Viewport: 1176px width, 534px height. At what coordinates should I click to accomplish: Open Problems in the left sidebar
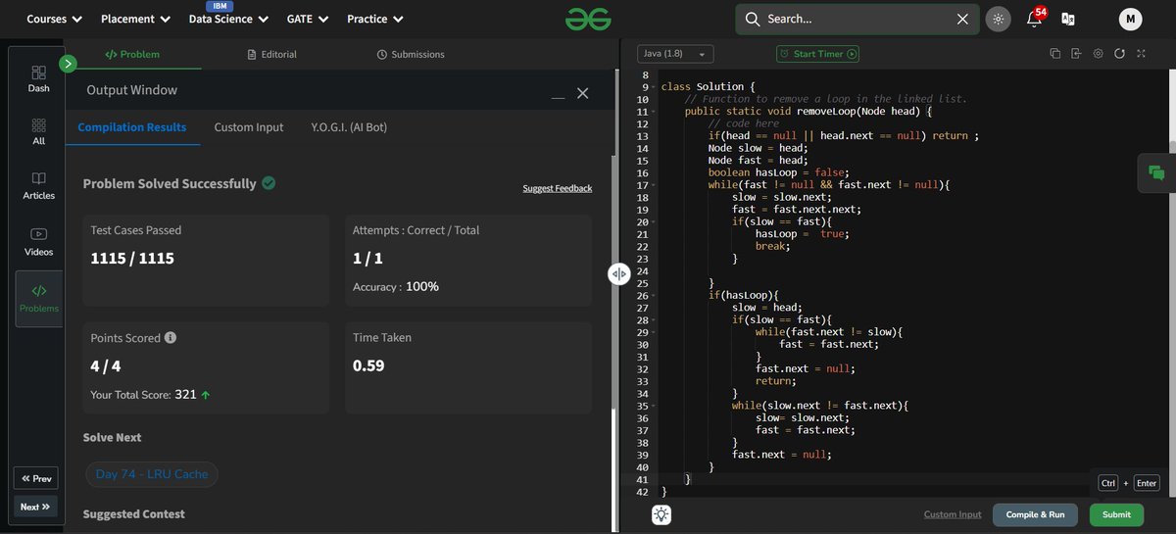(38, 299)
